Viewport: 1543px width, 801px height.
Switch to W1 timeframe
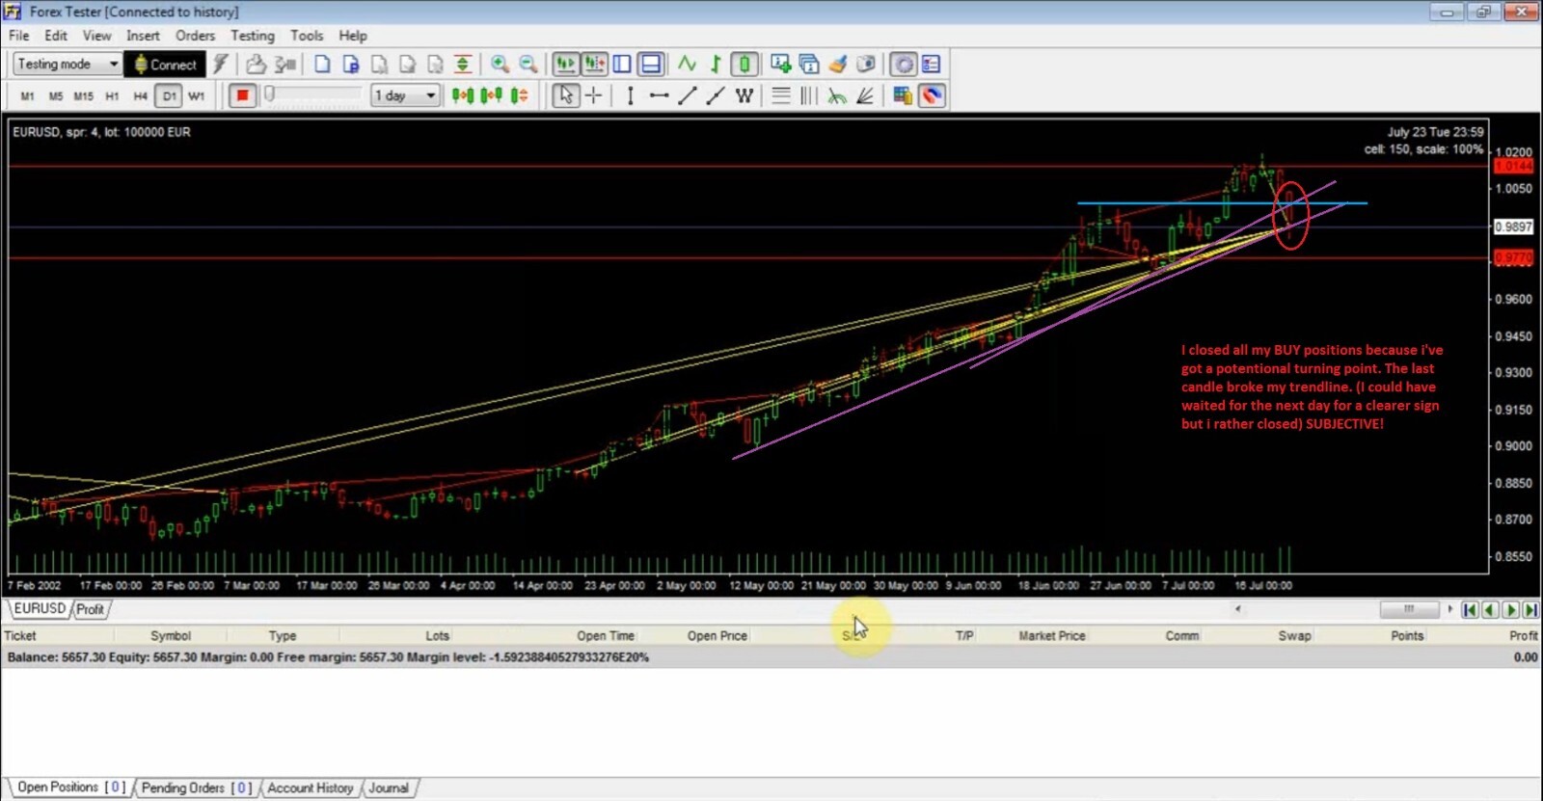point(197,95)
